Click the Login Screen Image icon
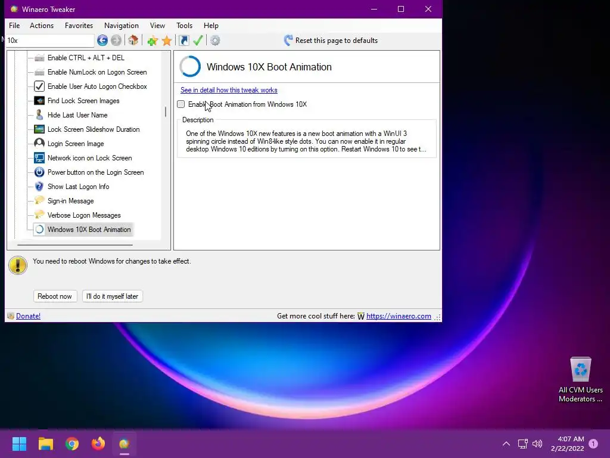The image size is (610, 458). click(x=39, y=143)
